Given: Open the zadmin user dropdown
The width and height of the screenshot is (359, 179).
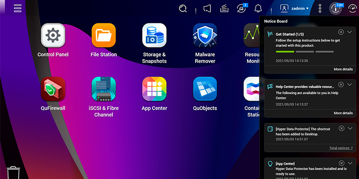Looking at the screenshot, I should 294,9.
